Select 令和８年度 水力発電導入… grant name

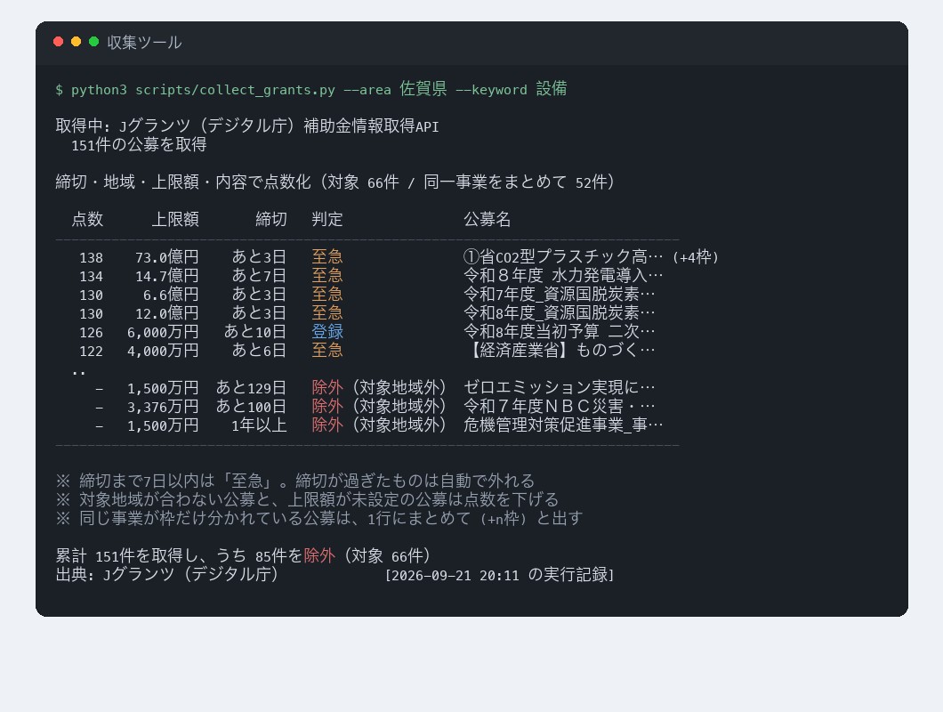pos(563,276)
